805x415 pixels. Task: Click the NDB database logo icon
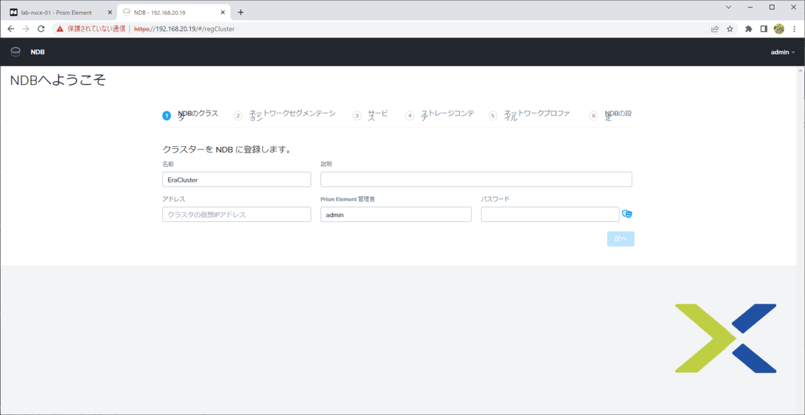15,52
